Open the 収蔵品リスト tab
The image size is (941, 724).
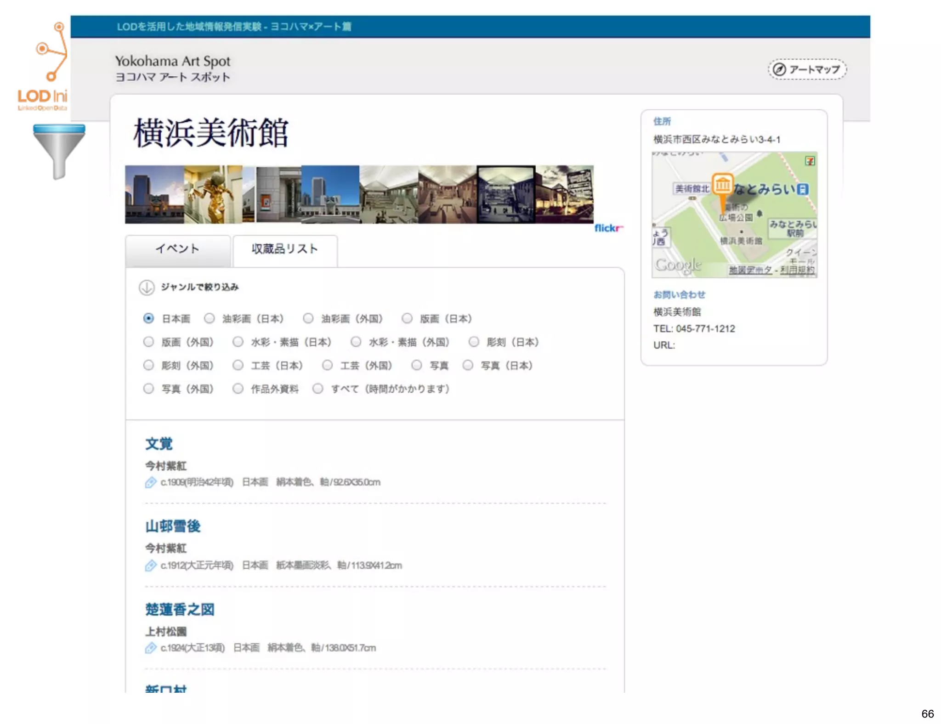285,249
